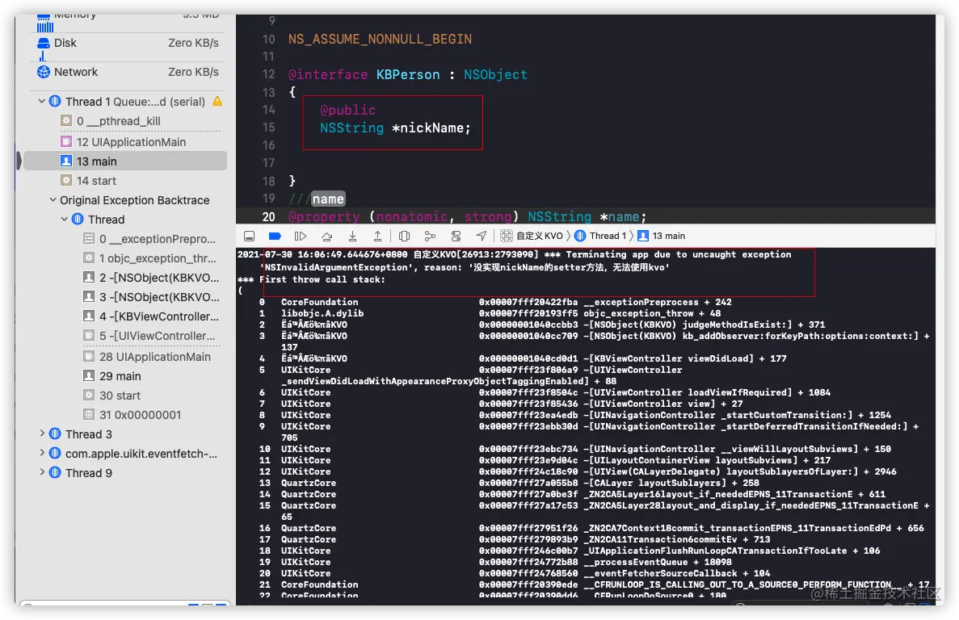Click line number 12 in the gutter
This screenshot has width=959, height=620.
(x=268, y=74)
